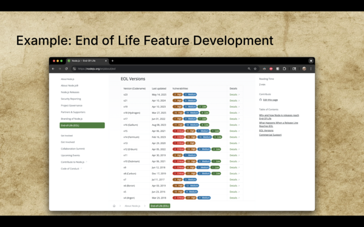Click the May 14, 2025 date cell

[x=159, y=94]
